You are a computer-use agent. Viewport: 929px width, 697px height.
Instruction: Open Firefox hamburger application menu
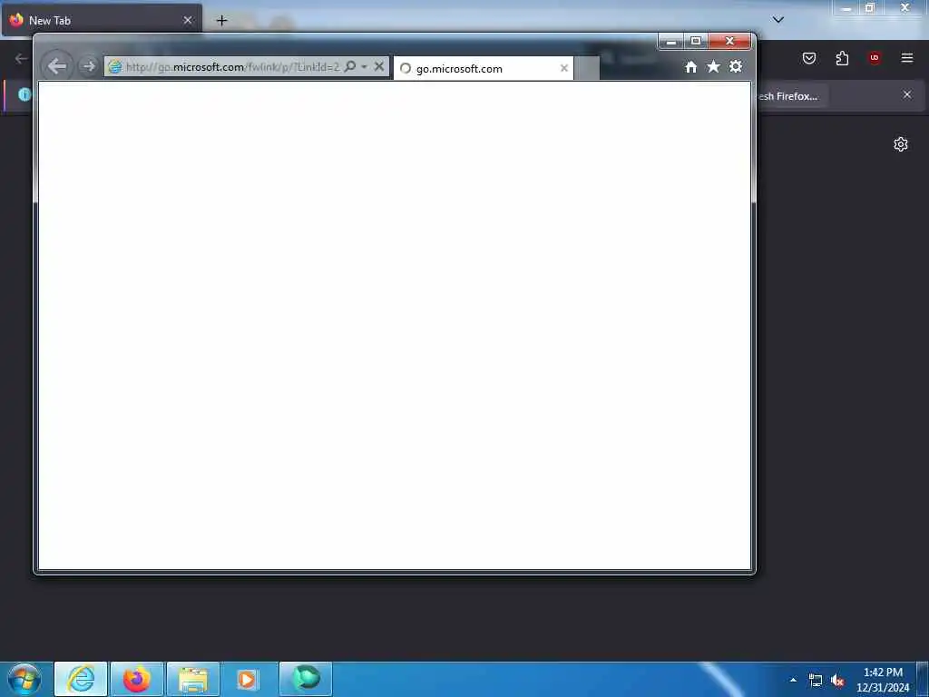pyautogui.click(x=907, y=58)
